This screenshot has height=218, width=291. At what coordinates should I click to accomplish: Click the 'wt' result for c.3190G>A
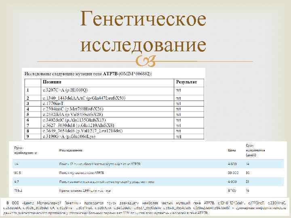point(179,136)
